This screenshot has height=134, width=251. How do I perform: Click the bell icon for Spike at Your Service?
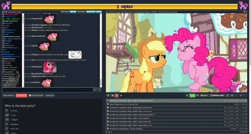[108, 111]
